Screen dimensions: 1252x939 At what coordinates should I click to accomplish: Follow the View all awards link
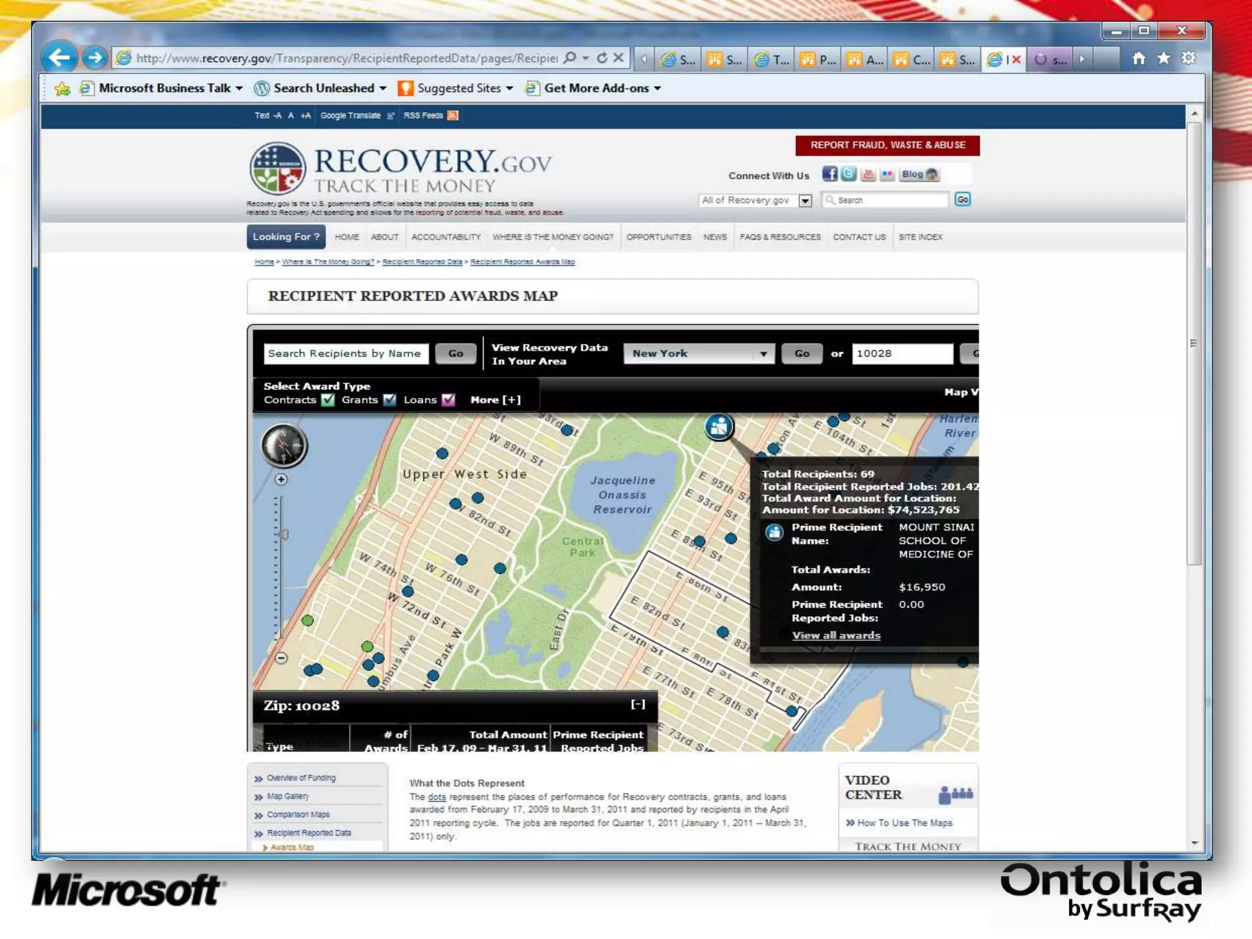pyautogui.click(x=836, y=635)
